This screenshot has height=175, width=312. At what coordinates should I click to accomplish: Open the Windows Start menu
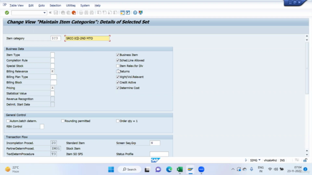click(x=111, y=170)
